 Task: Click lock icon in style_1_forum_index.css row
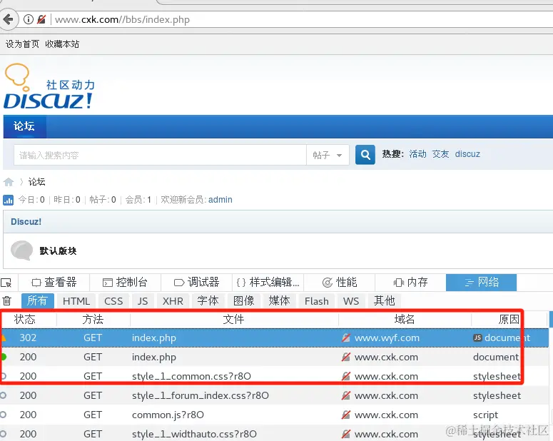[346, 395]
